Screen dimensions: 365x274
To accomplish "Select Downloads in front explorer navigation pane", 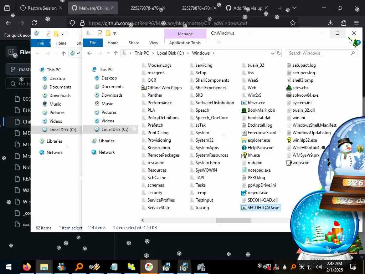I will coord(112,95).
